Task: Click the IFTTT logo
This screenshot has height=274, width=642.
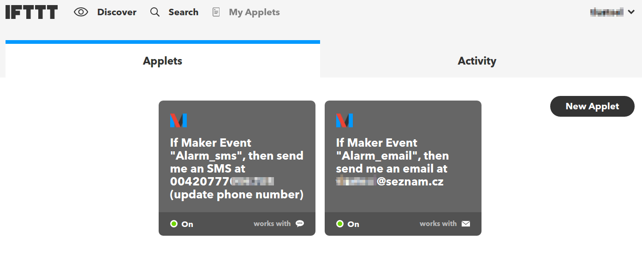Action: pos(31,12)
